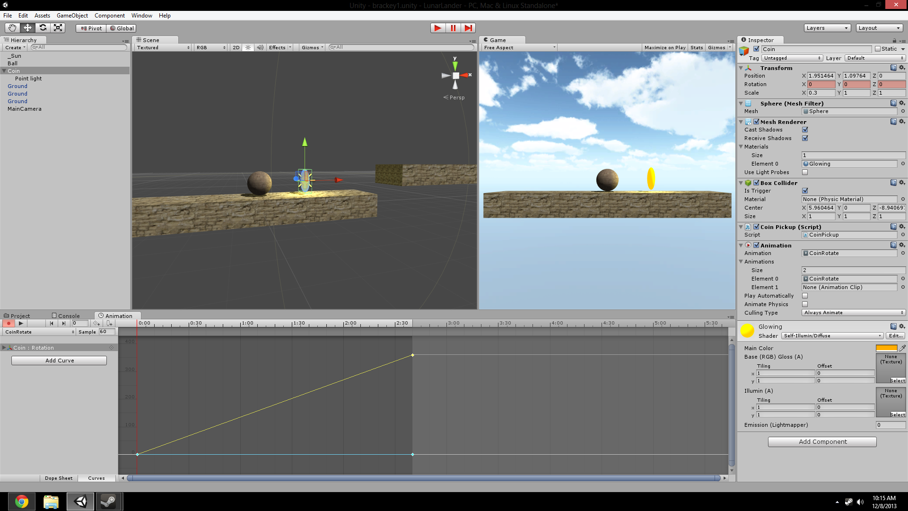The height and width of the screenshot is (511, 908).
Task: Open the Free Aspect dropdown
Action: pyautogui.click(x=519, y=47)
